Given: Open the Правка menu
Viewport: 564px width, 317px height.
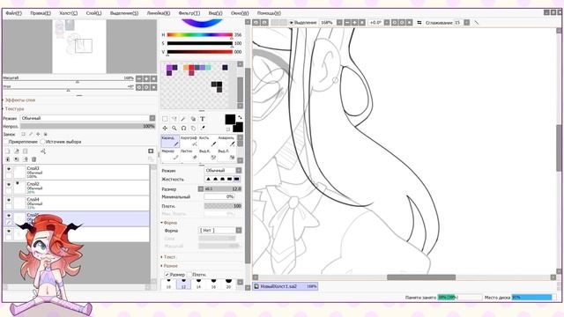Looking at the screenshot, I should (x=41, y=13).
